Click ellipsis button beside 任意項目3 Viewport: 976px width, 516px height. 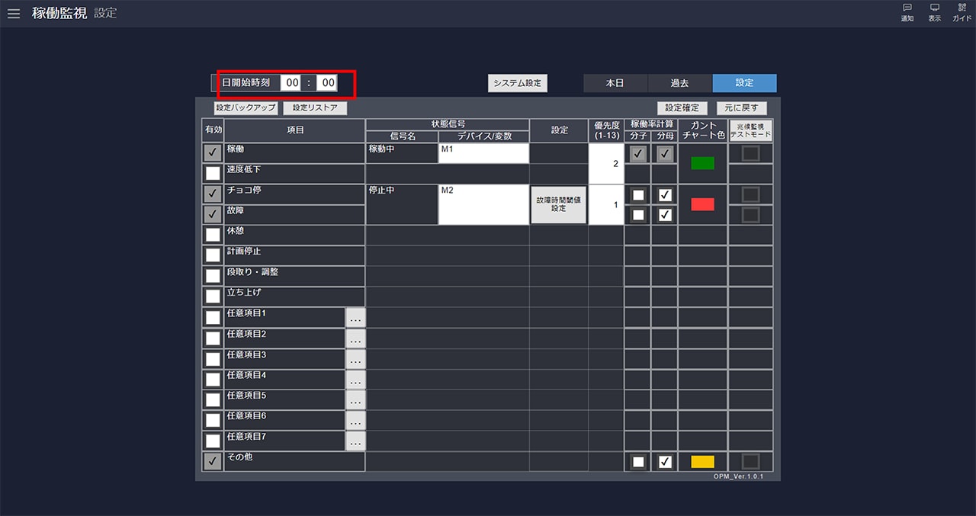pyautogui.click(x=355, y=359)
